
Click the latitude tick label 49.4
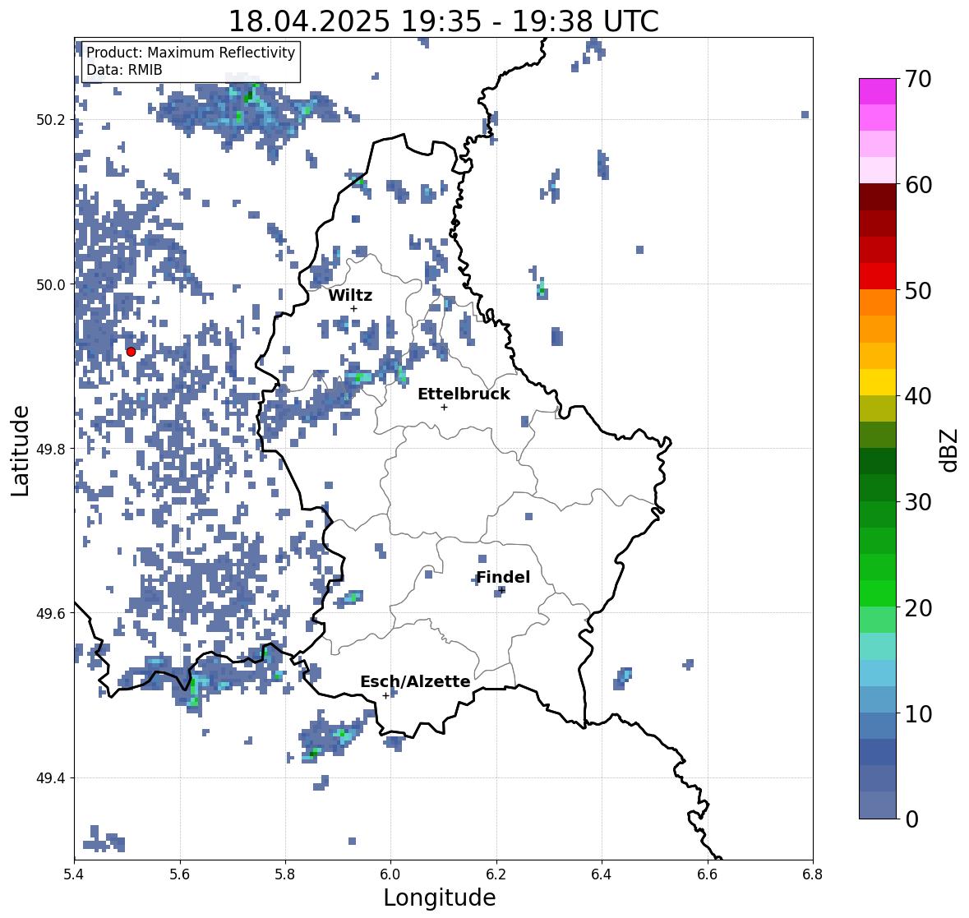[49, 778]
